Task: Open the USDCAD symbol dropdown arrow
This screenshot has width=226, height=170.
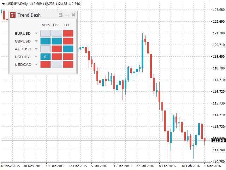Action: tap(36, 64)
